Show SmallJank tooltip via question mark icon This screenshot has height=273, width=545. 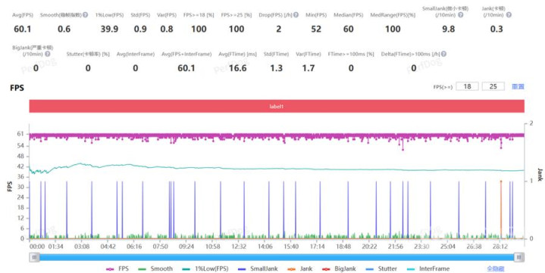[461, 15]
